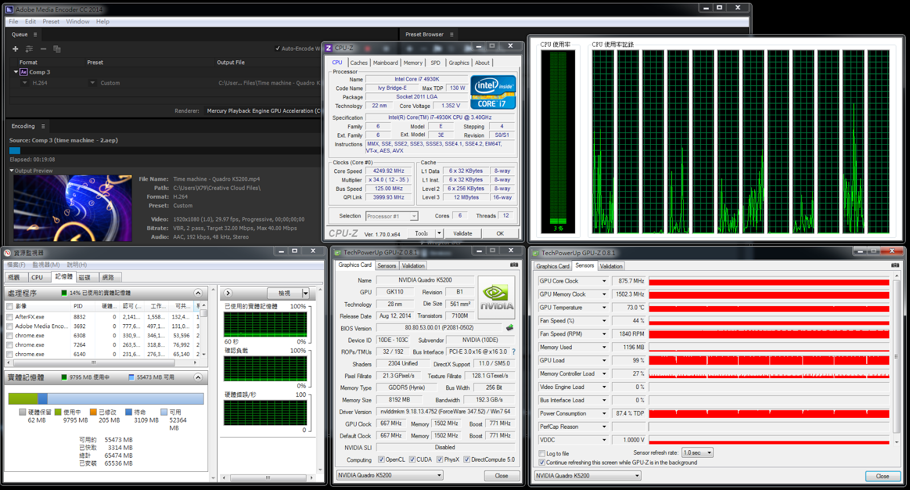Open the GPU Temperature sensor dropdown
Screen dimensions: 910x490
604,307
